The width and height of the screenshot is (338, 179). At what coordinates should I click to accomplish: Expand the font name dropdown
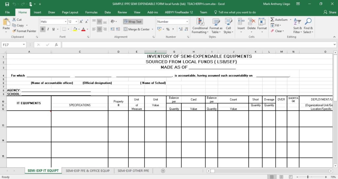[x=65, y=22]
